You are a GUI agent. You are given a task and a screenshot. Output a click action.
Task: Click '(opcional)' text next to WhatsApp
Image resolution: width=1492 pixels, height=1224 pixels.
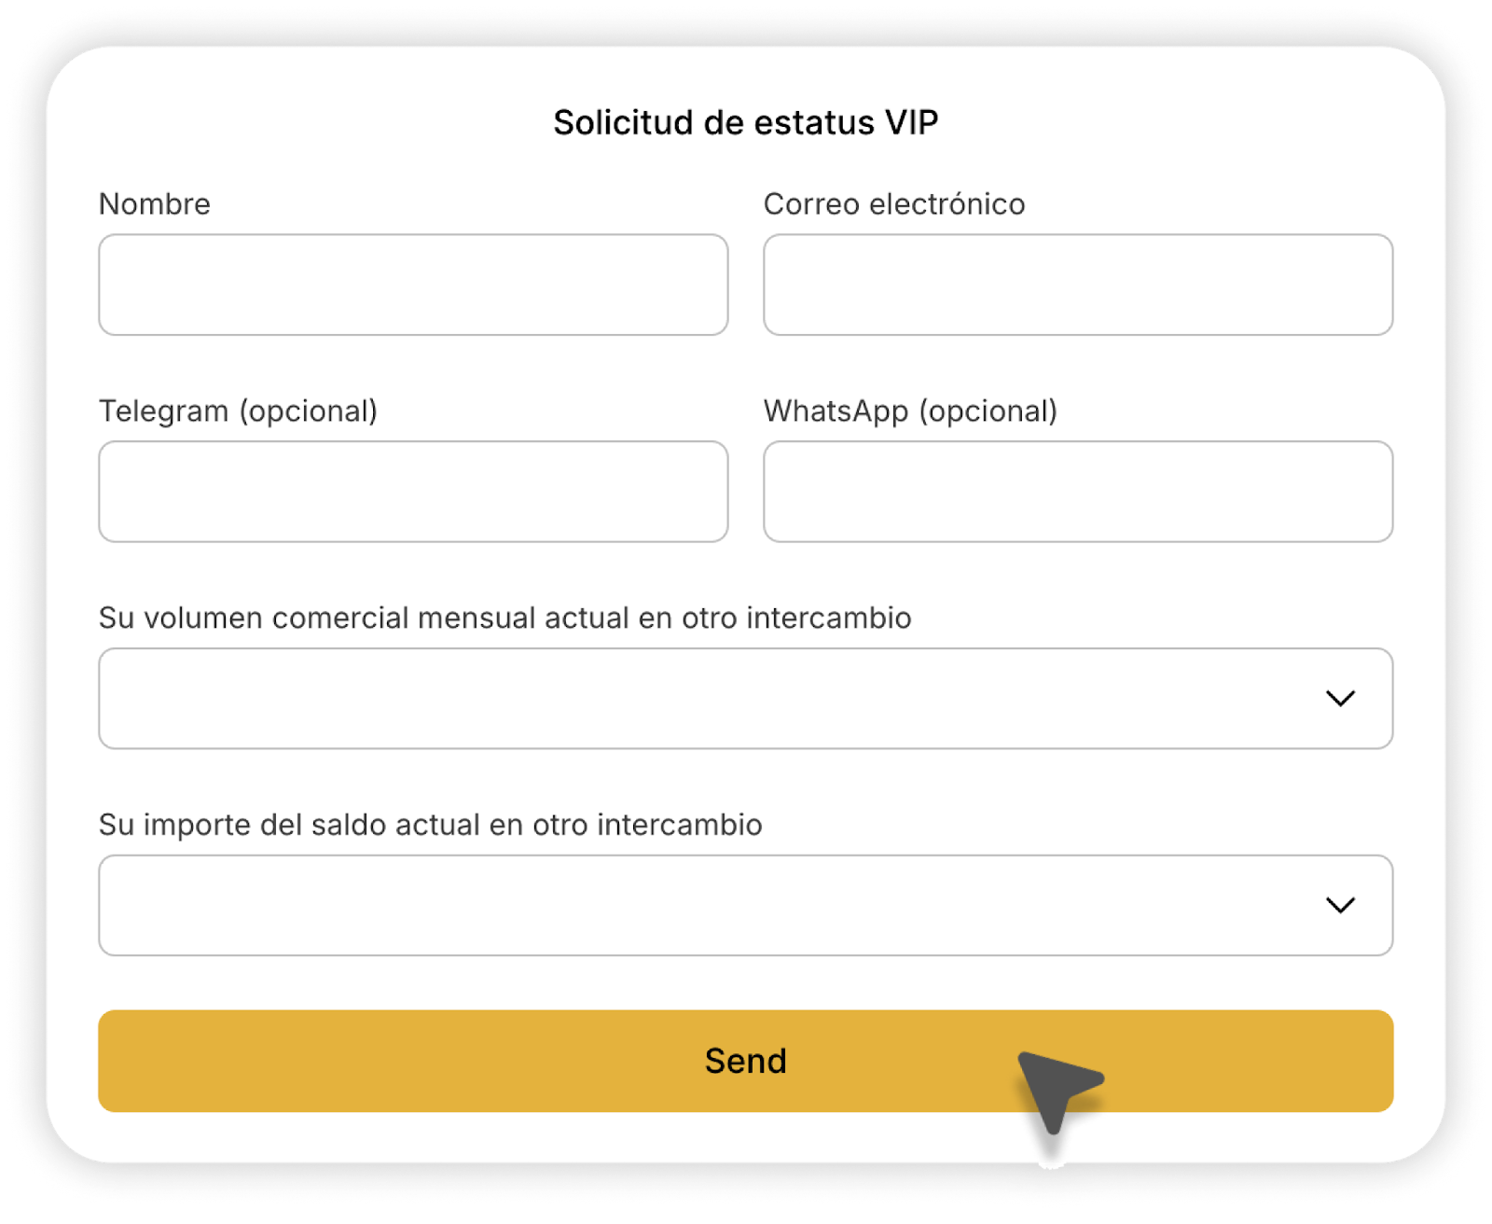[988, 411]
